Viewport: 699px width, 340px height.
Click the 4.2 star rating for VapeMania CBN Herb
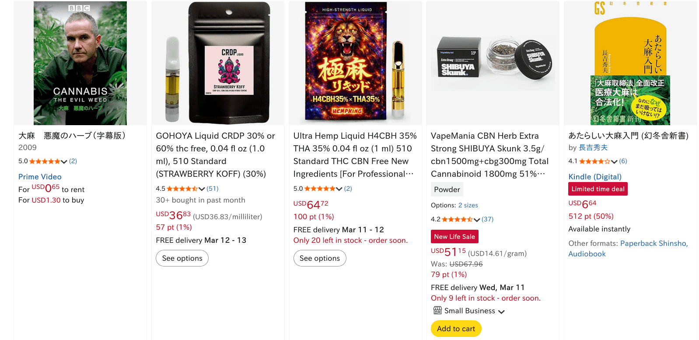click(x=457, y=219)
